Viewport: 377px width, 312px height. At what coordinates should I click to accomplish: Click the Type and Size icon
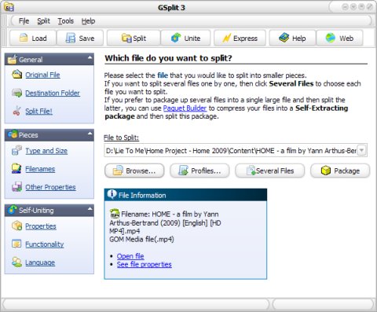pyautogui.click(x=16, y=150)
